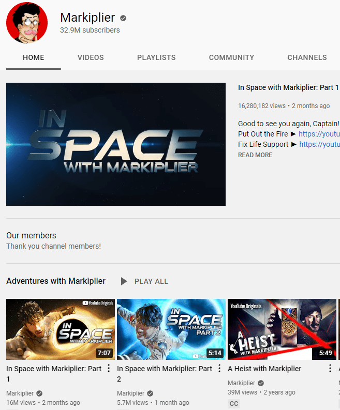Click the Play All triangle icon
The width and height of the screenshot is (340, 410).
[x=124, y=281]
